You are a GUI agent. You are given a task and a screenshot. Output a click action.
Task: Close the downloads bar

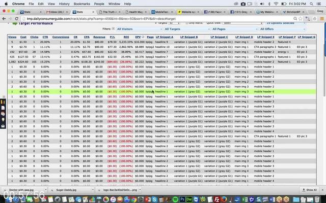click(x=322, y=190)
